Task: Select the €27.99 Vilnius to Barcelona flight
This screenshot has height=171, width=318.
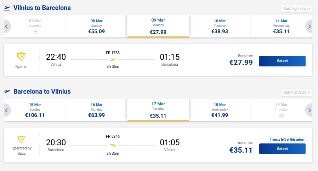Action: [282, 61]
